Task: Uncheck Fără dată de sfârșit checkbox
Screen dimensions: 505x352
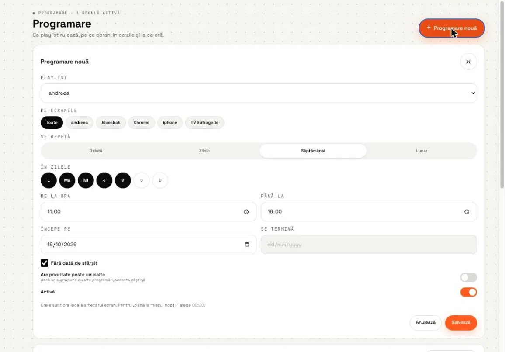Action: [45, 263]
